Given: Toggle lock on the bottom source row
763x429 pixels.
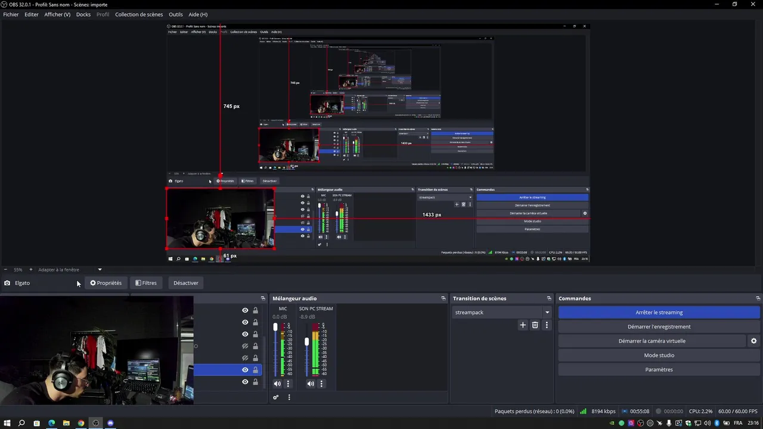Looking at the screenshot, I should 255,382.
